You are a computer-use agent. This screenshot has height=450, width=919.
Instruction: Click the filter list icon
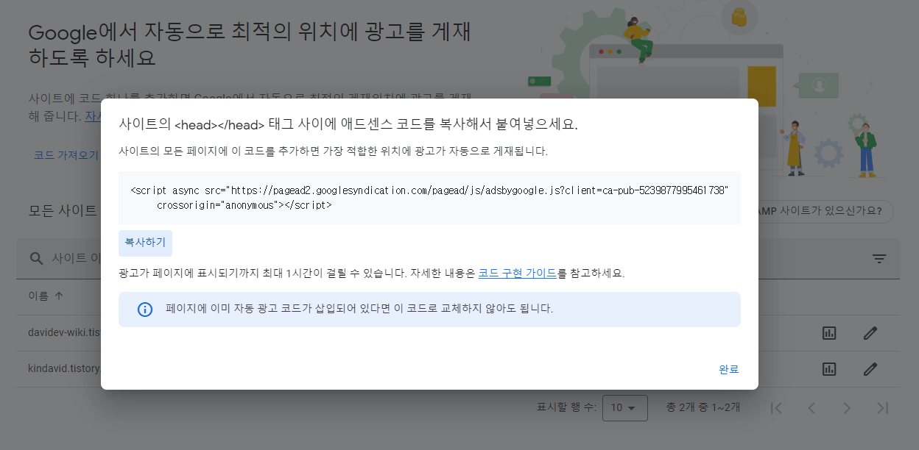[879, 259]
